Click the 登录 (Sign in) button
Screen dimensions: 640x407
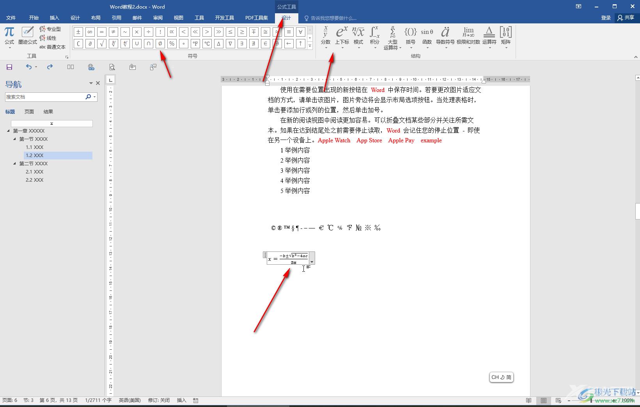coord(606,18)
